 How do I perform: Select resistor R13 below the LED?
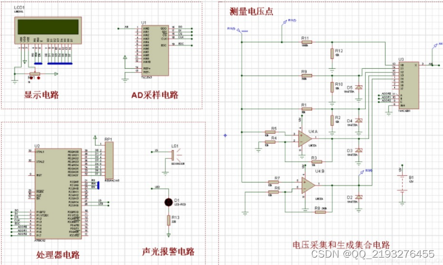coord(168,220)
